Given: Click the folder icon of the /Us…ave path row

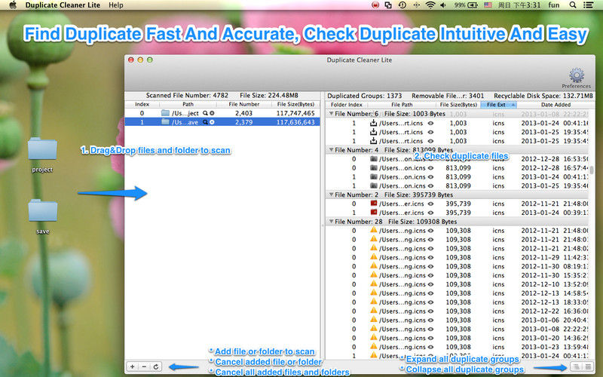Looking at the screenshot, I should click(x=165, y=122).
